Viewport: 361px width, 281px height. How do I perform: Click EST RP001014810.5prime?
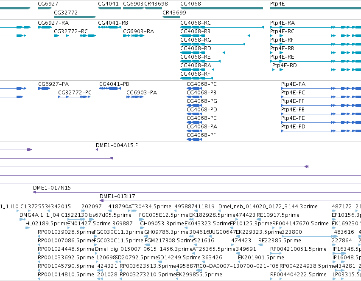pos(39,279)
